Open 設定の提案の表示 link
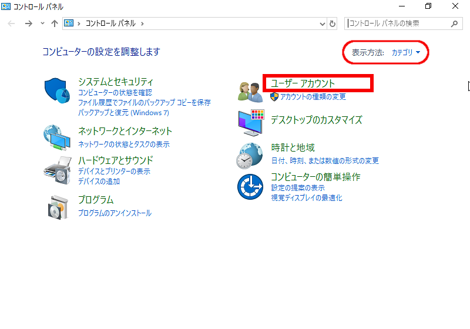Screen dimensions: 470x329 click(298, 188)
